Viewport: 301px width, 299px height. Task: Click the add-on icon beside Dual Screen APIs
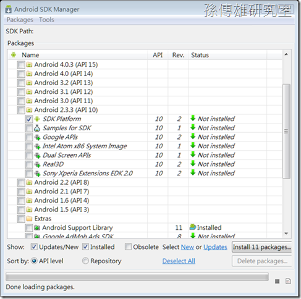37,156
